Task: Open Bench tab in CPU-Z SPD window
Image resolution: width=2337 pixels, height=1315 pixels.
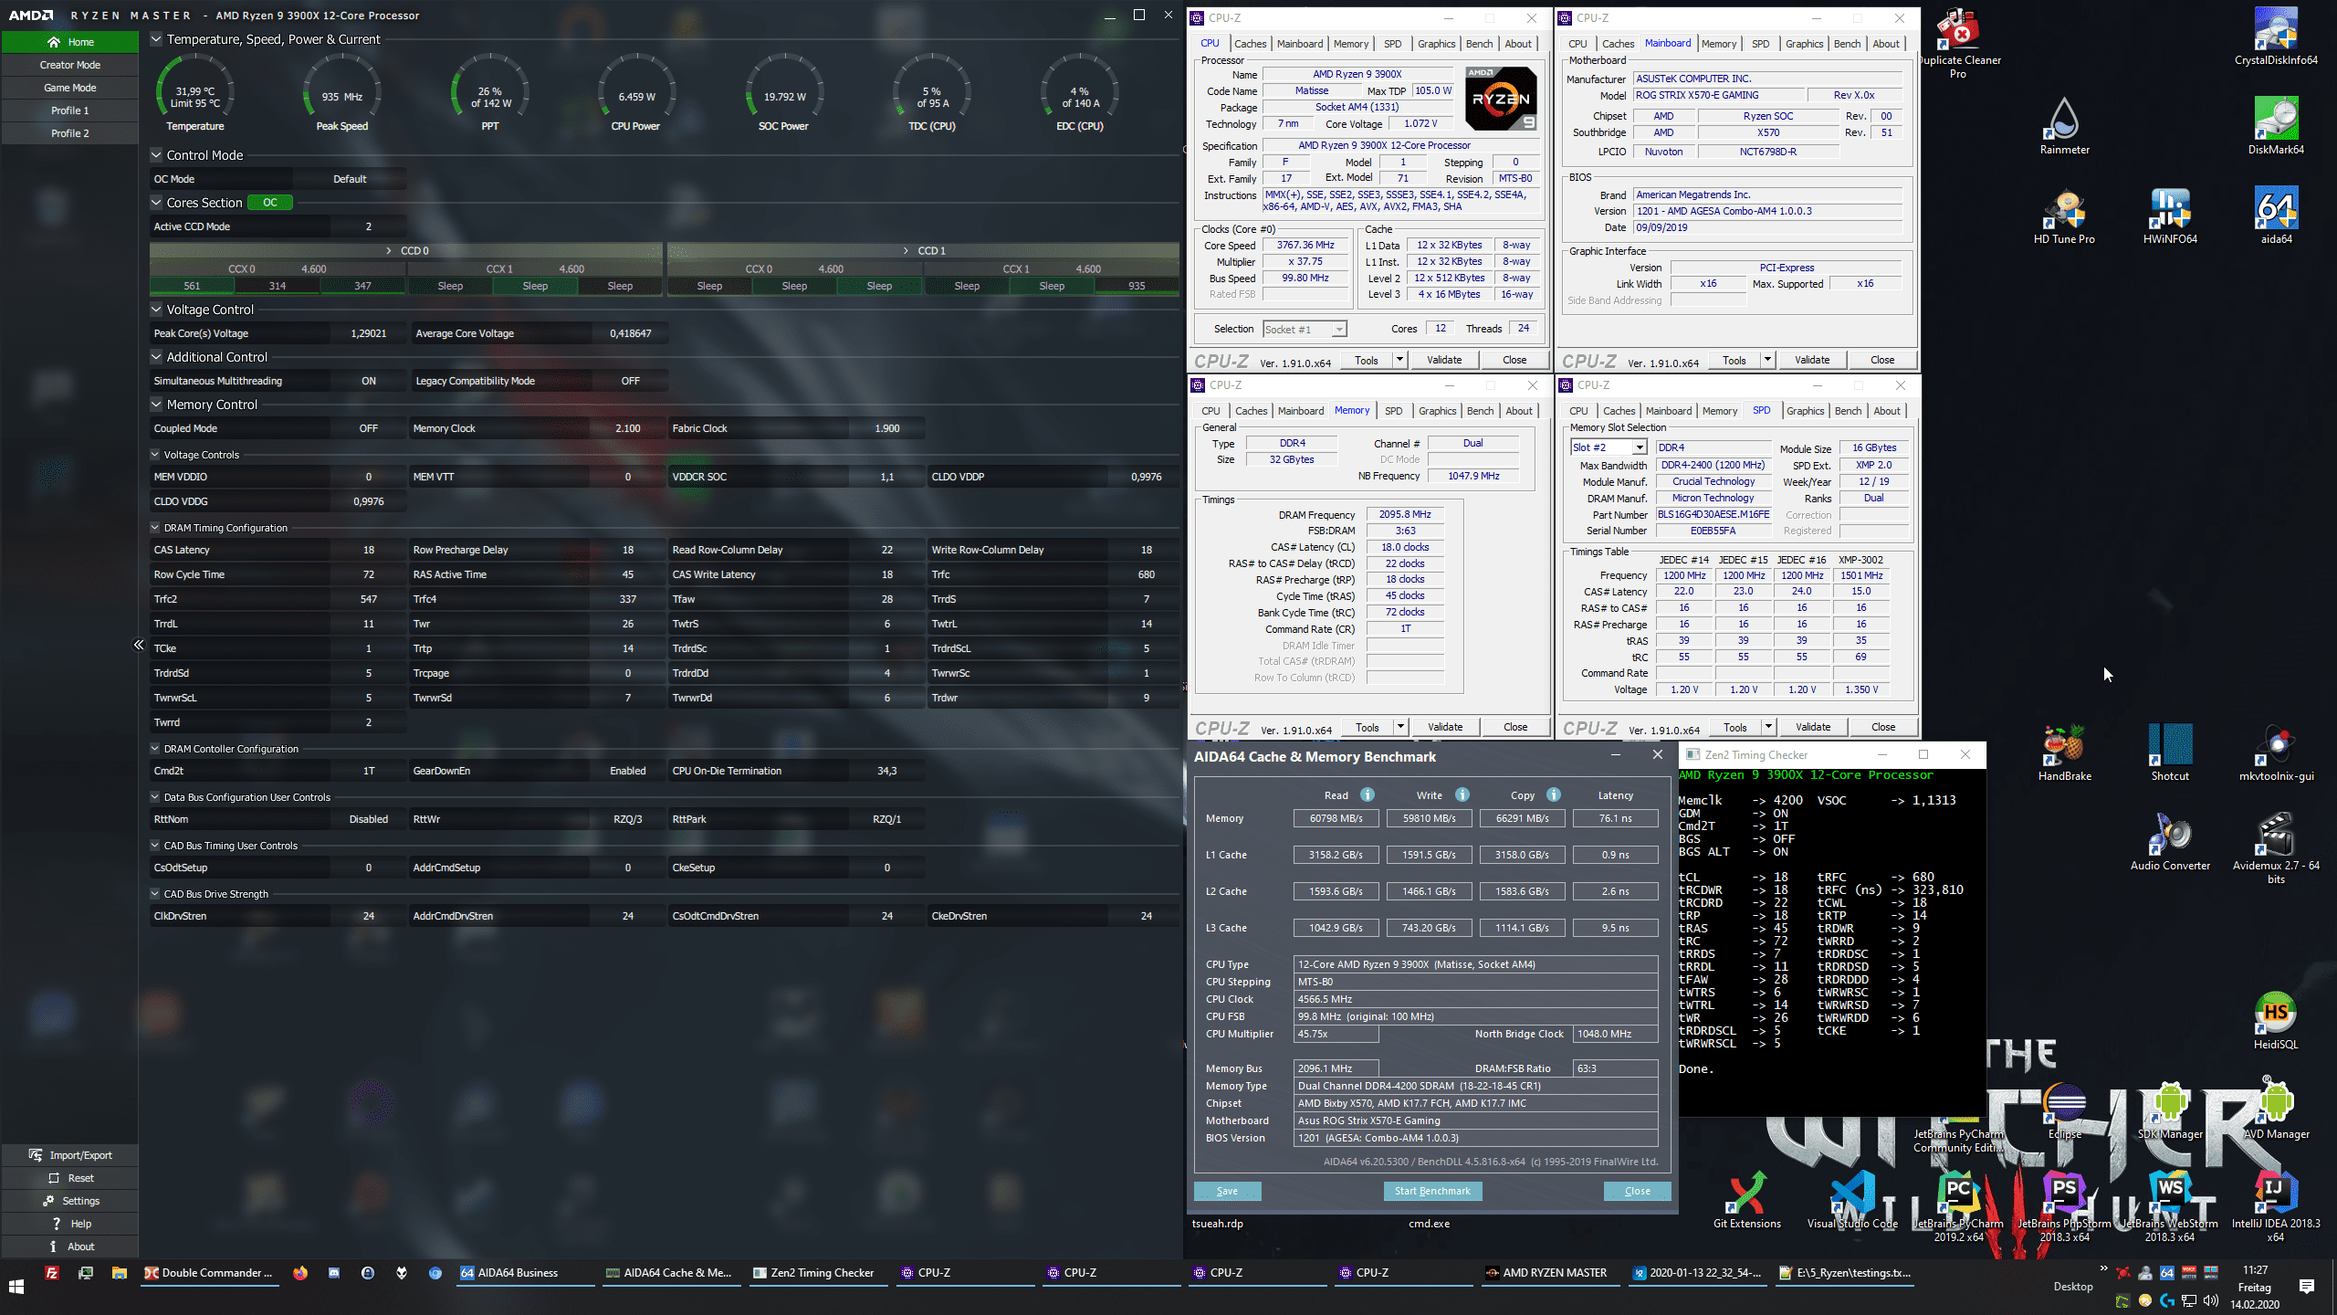Action: point(1848,411)
